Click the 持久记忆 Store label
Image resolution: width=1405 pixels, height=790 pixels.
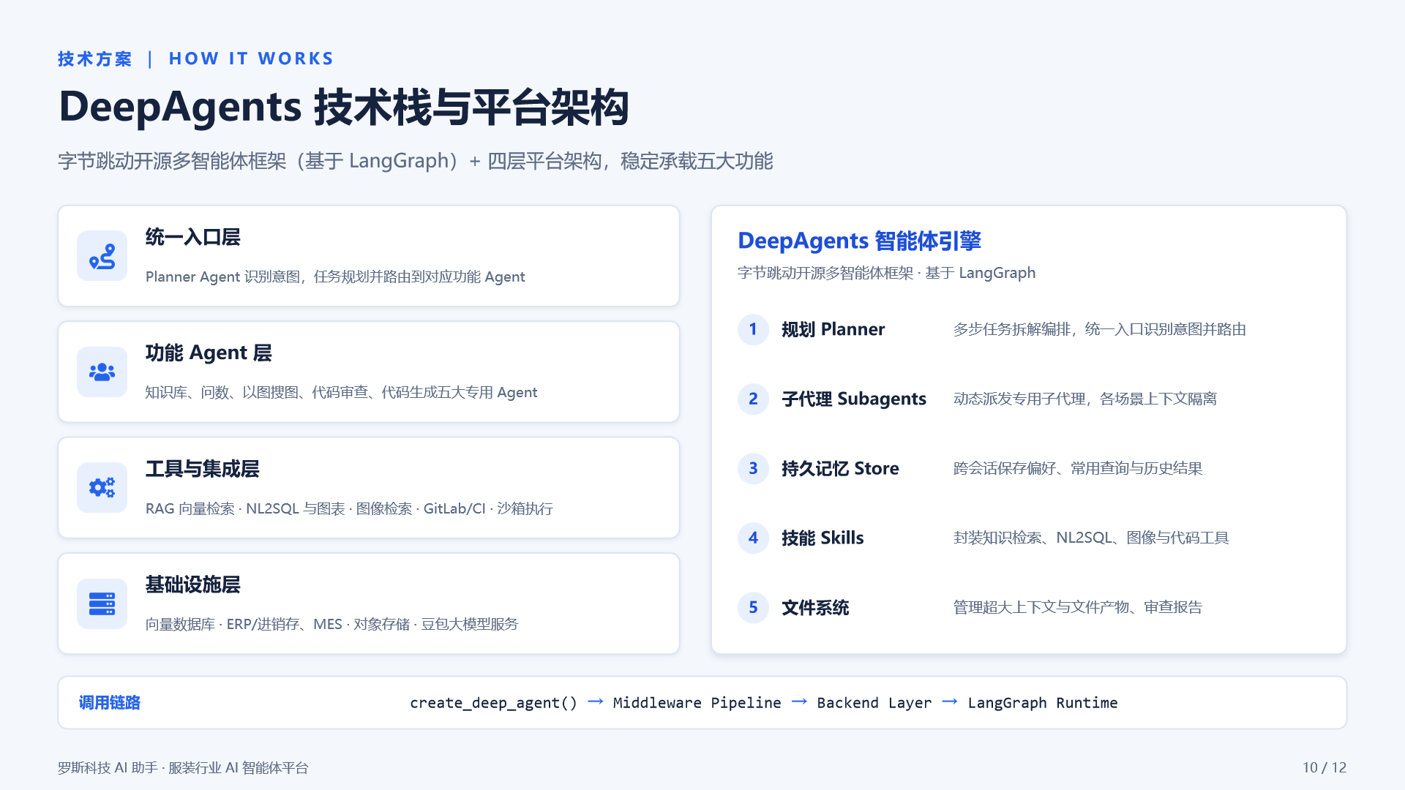tap(840, 468)
